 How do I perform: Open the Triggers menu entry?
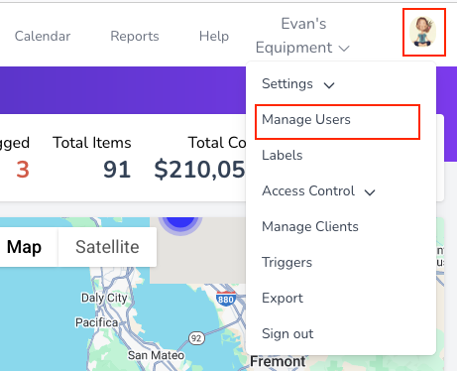coord(286,263)
